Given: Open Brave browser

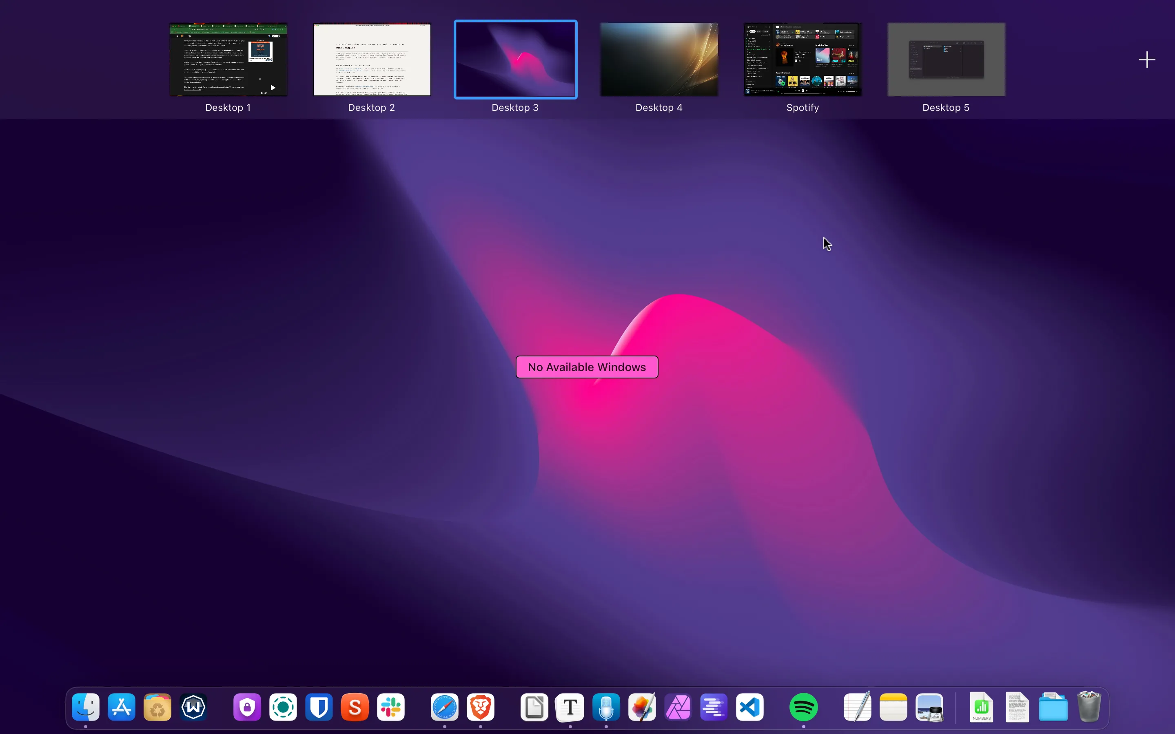Looking at the screenshot, I should coord(480,707).
